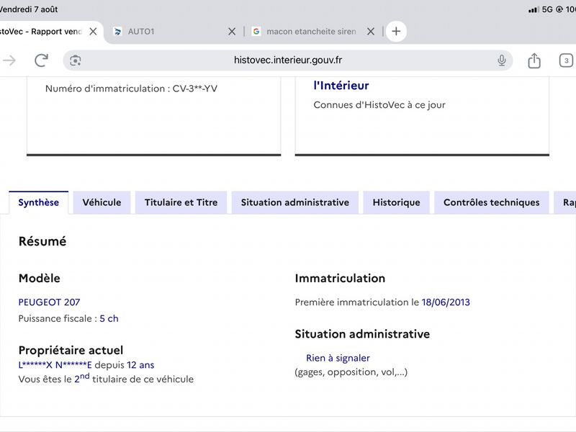
Task: Close the HistoVec Rapport tab
Action: pyautogui.click(x=94, y=32)
